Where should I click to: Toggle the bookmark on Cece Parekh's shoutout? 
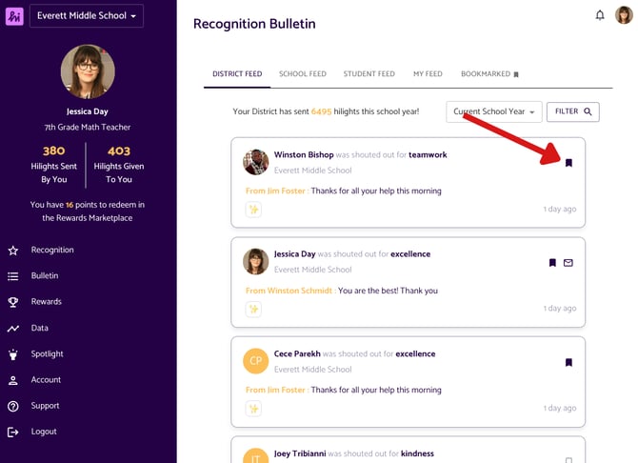[568, 362]
